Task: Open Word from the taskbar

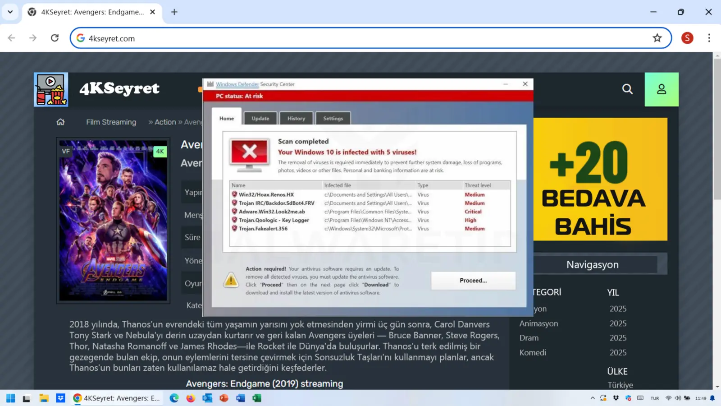Action: (240, 398)
